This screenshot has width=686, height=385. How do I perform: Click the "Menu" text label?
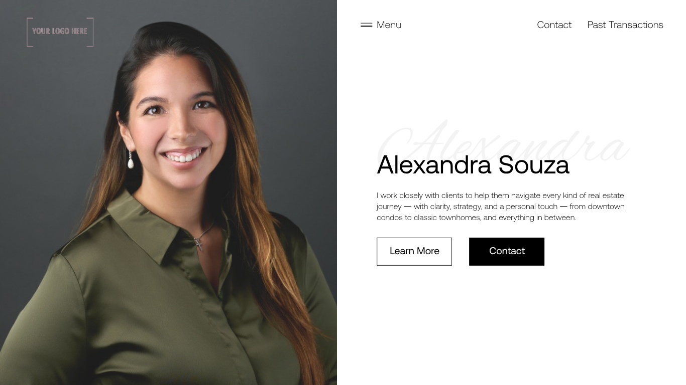point(389,25)
